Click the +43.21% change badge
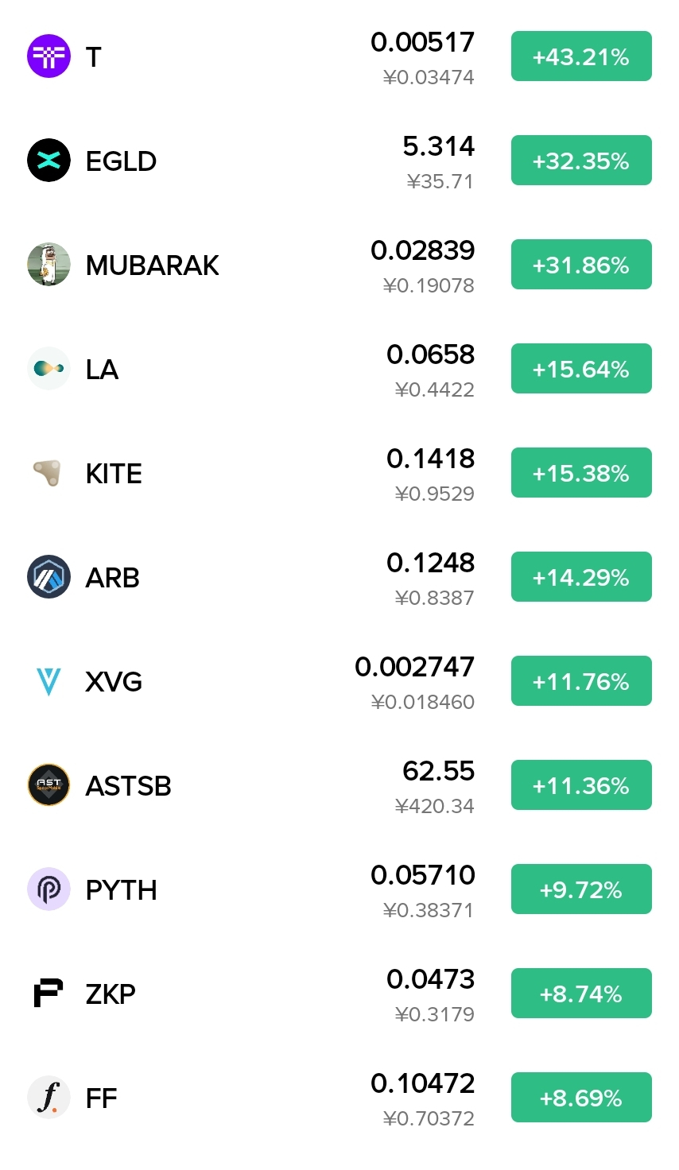679x1170 pixels. [581, 56]
